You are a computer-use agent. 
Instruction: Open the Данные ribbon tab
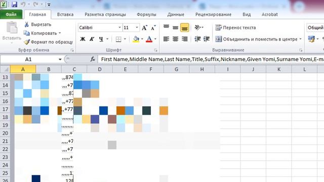point(176,15)
